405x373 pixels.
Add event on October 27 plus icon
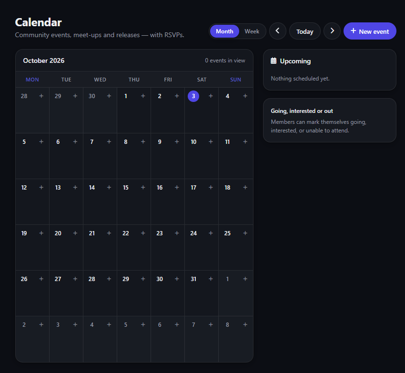[75, 279]
